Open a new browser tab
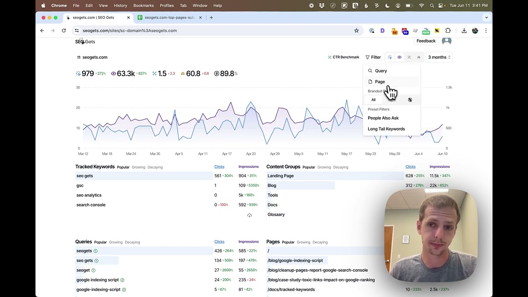528x297 pixels. (211, 18)
